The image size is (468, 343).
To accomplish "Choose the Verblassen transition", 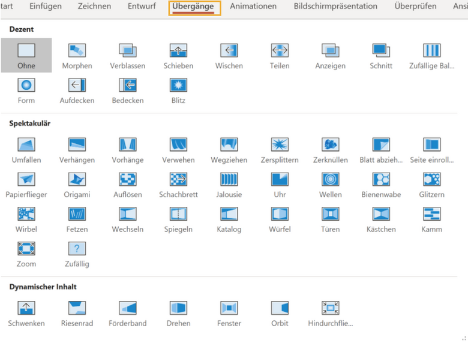I will 128,55.
